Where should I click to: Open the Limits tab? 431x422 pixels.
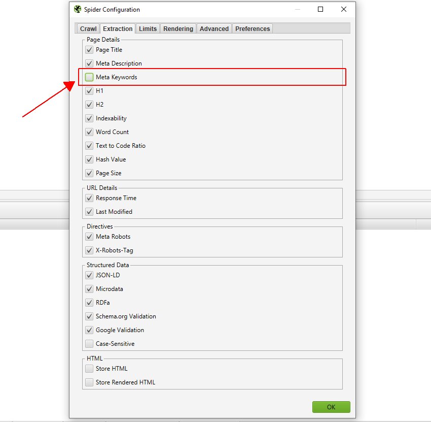pos(148,28)
